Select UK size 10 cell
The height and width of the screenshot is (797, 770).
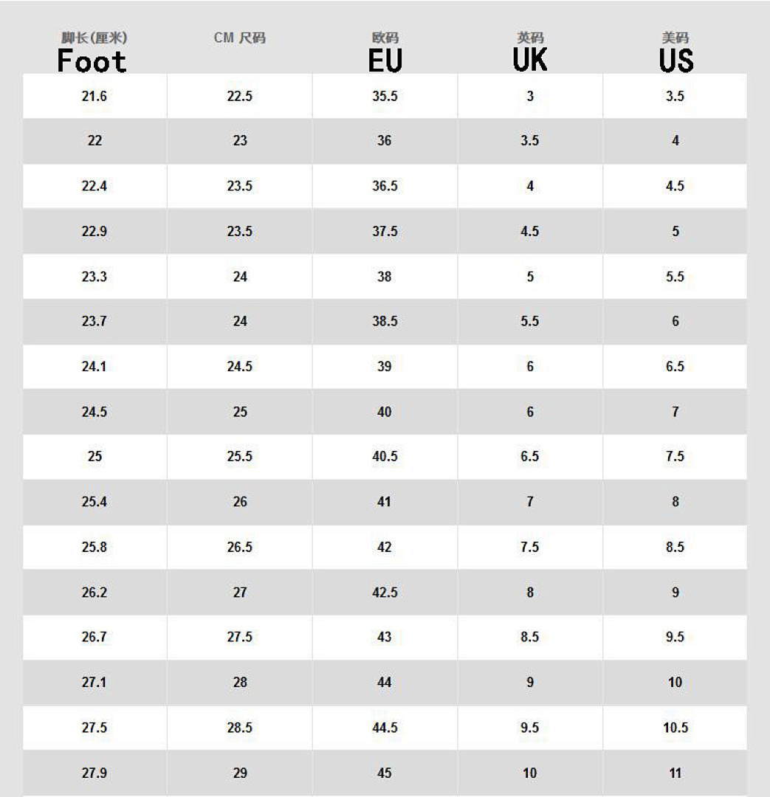(x=530, y=773)
